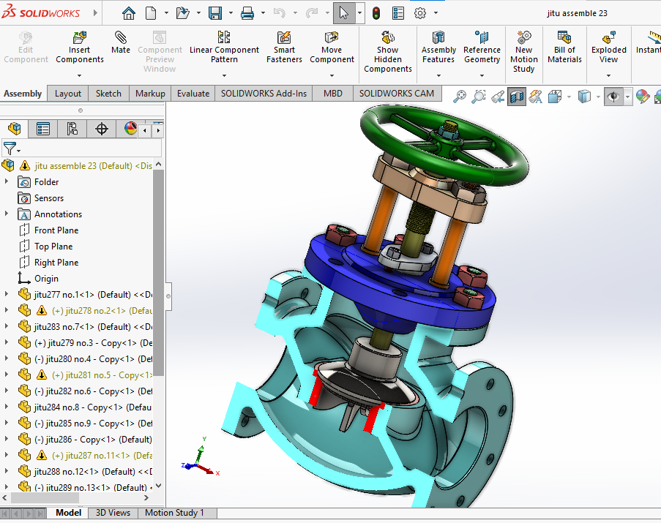Open a file using Open folder icon
The image size is (661, 523).
(x=182, y=13)
